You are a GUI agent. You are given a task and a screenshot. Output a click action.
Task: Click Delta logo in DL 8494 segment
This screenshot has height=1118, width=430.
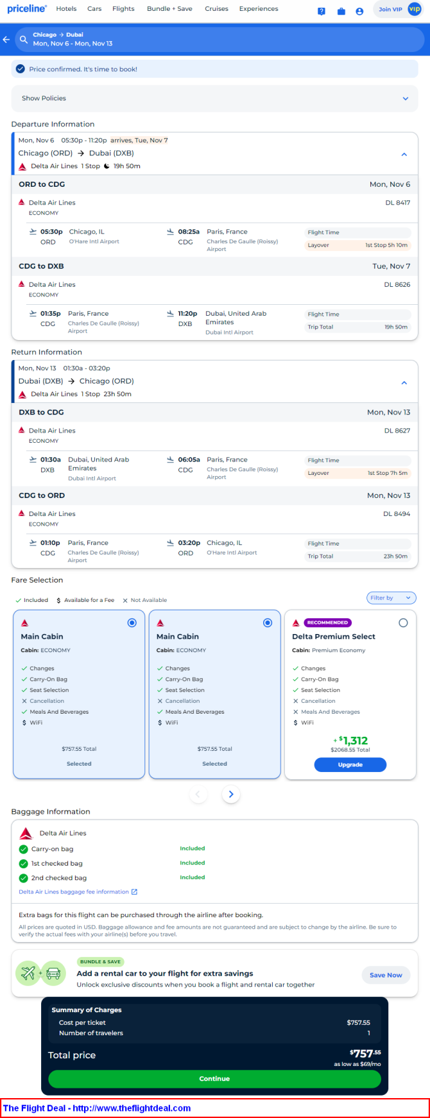click(x=22, y=513)
